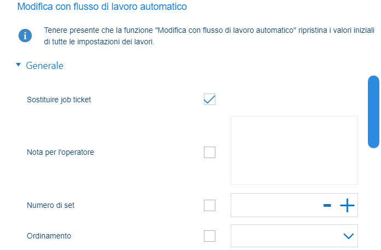Click the vertical scrollbar thumb
Image resolution: width=381 pixels, height=250 pixels.
(x=373, y=112)
